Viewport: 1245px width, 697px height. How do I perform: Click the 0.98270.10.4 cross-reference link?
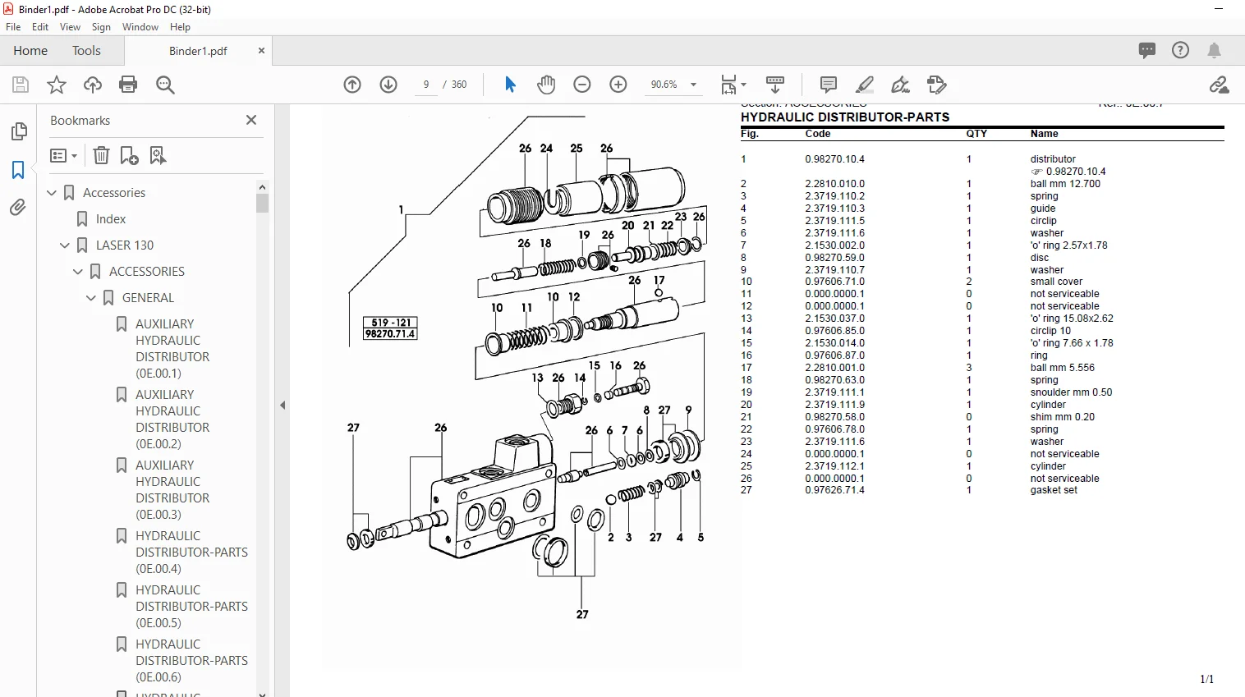(x=1068, y=172)
